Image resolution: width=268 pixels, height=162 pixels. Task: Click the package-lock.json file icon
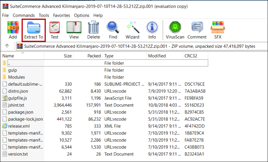(x=5, y=119)
